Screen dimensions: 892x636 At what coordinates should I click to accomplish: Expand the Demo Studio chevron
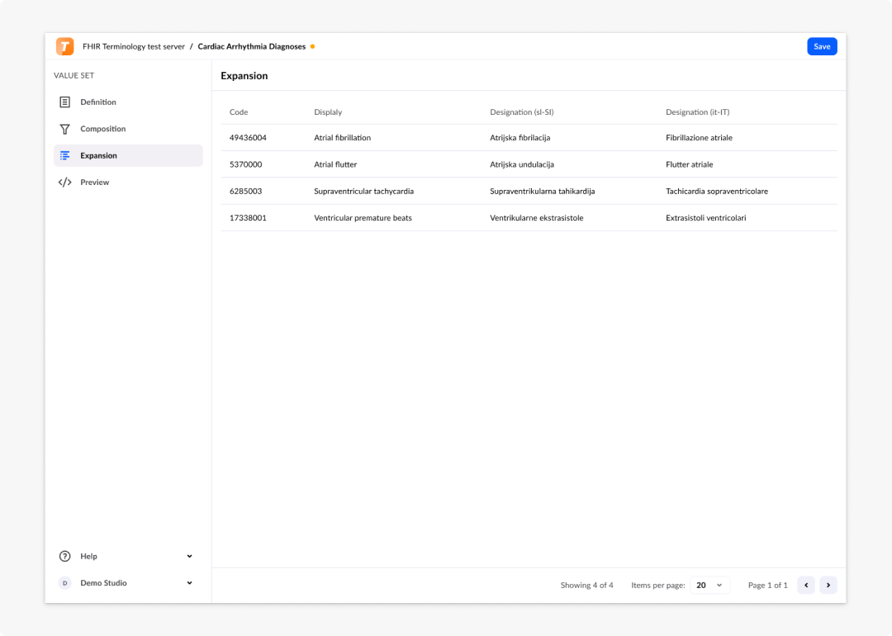click(x=189, y=583)
